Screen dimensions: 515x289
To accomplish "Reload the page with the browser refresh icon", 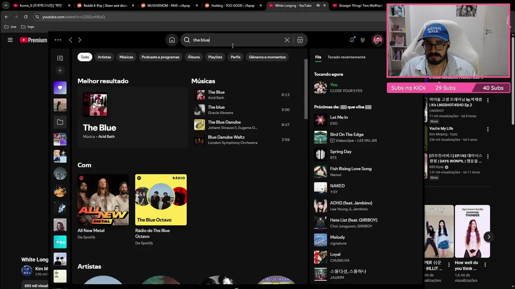I will (26, 17).
